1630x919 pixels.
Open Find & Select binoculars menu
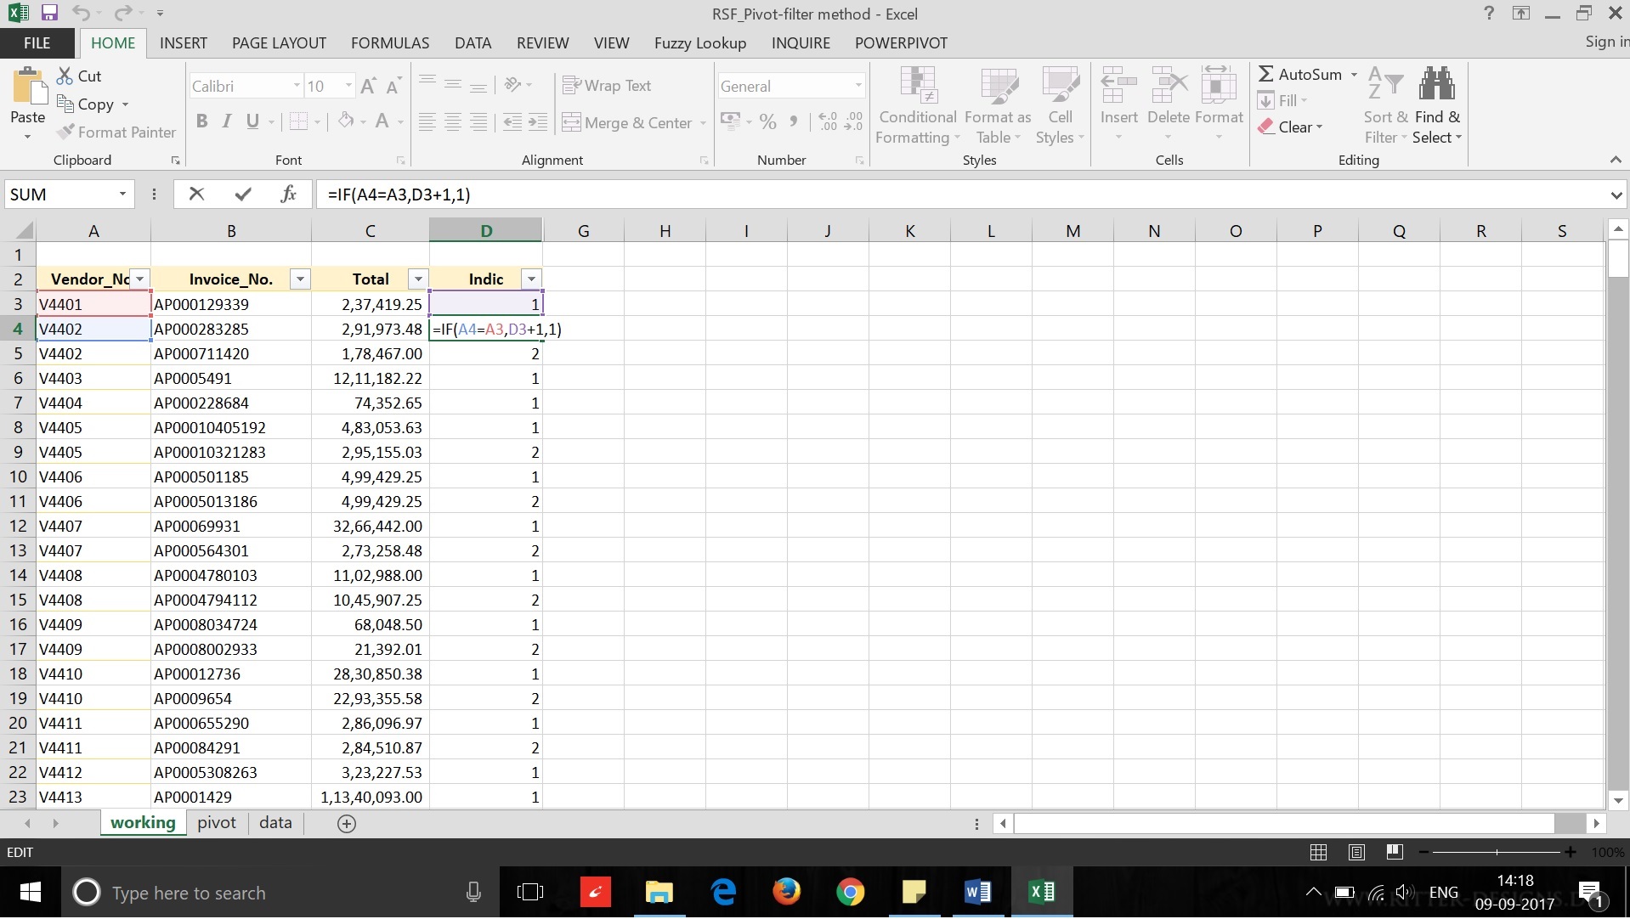click(x=1437, y=105)
